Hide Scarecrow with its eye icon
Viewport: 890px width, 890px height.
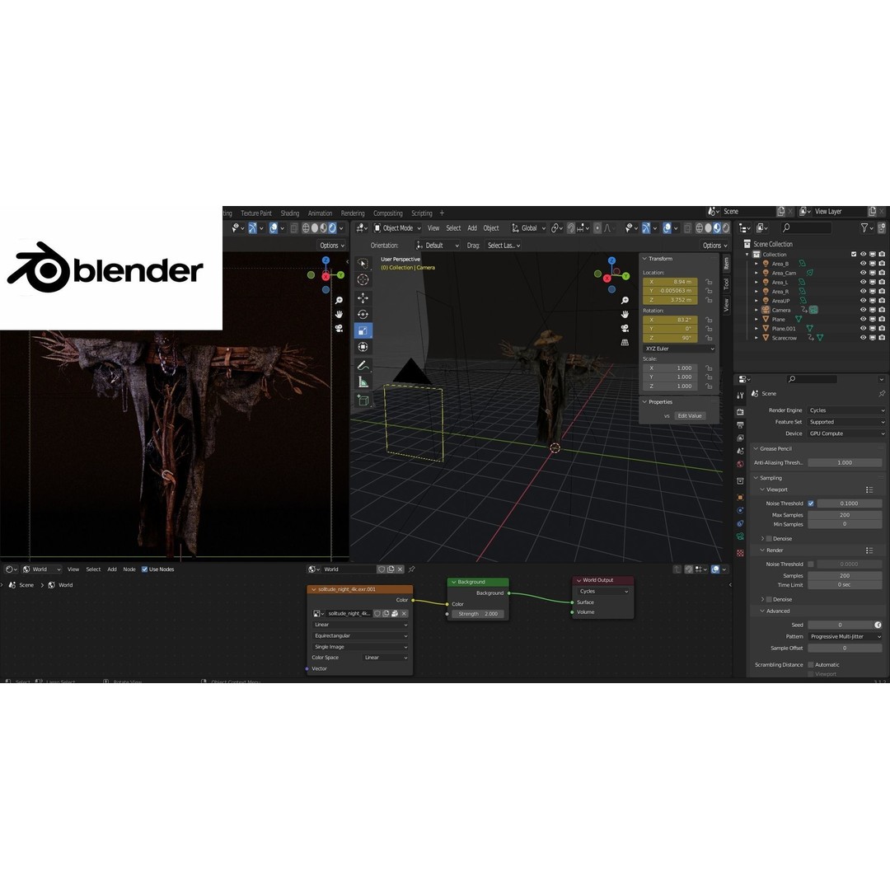(x=864, y=338)
